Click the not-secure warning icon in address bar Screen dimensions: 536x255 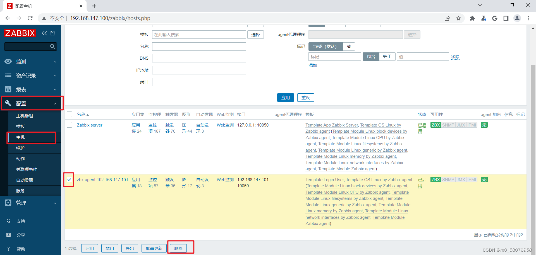pyautogui.click(x=44, y=18)
